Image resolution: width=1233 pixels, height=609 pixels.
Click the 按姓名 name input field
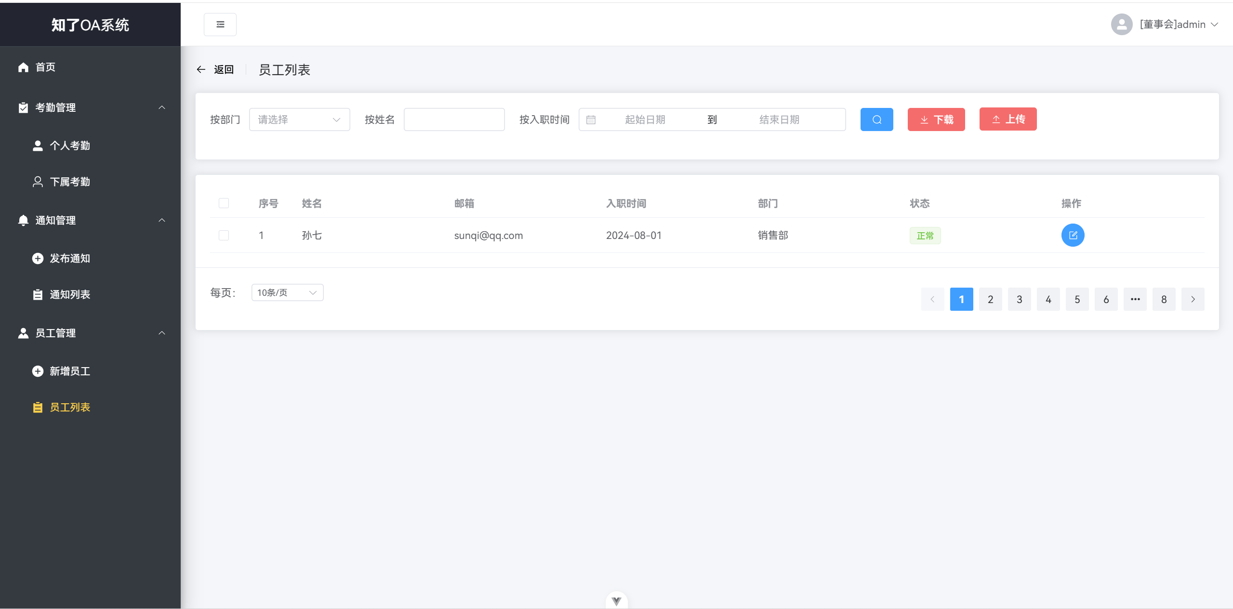(454, 119)
